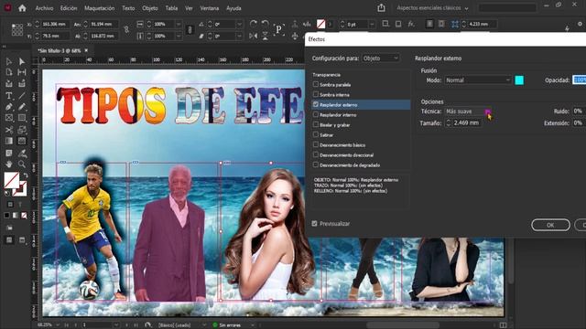Click the Home icon
This screenshot has height=329, width=586.
coord(22,8)
